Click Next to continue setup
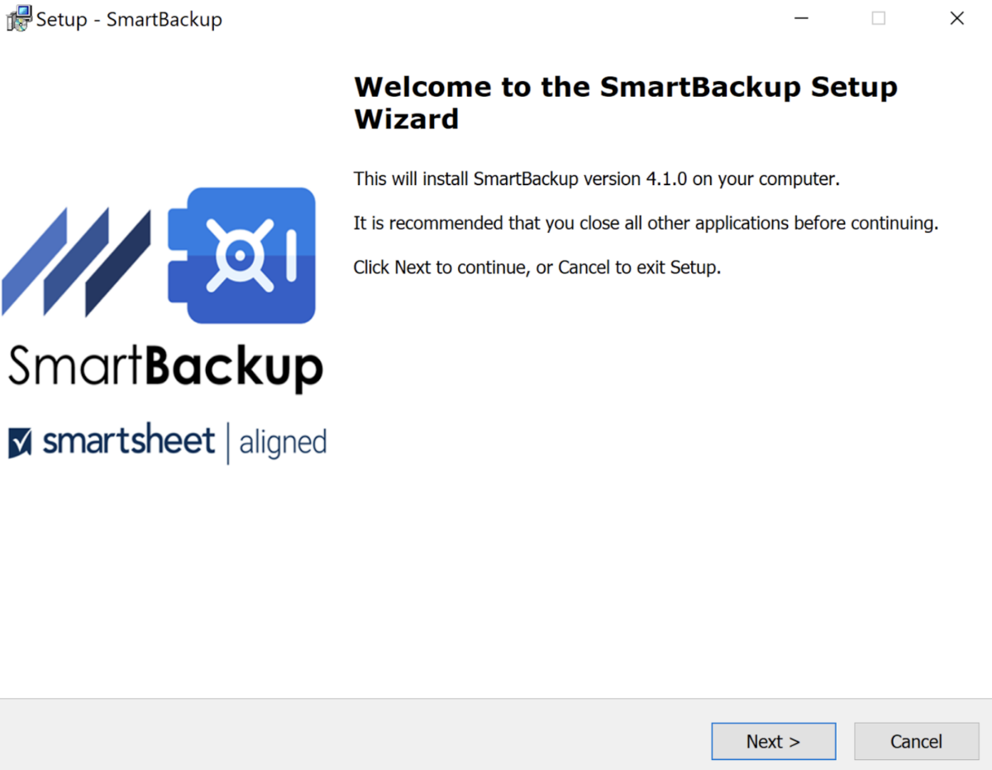992x770 pixels. point(773,741)
